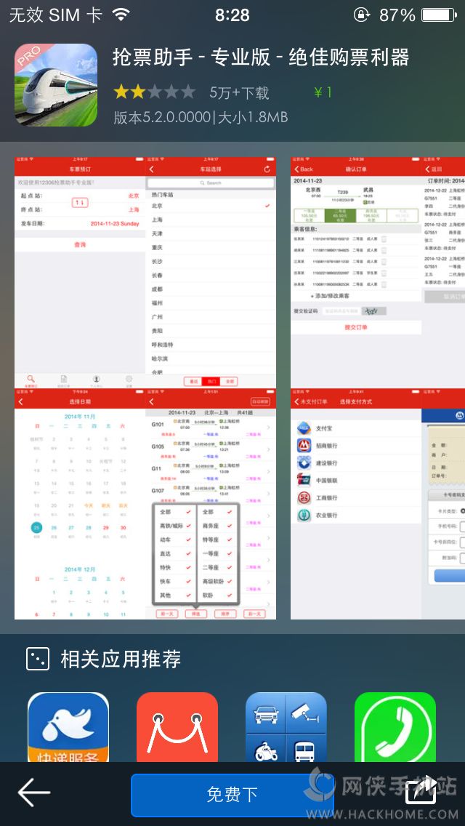
Task: Tap the dice icon beside 相关应用推荐
Action: 37,659
